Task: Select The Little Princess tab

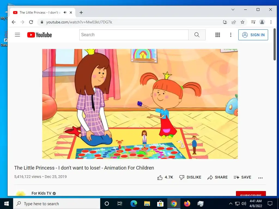Action: coord(40,13)
